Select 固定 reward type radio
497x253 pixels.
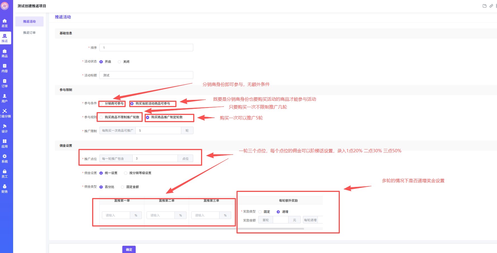(x=260, y=212)
